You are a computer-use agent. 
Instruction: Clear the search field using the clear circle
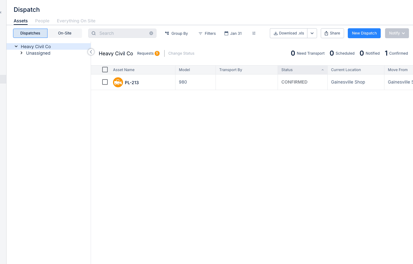pyautogui.click(x=151, y=33)
